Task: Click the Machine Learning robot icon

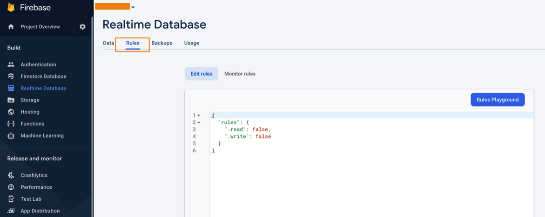Action: coord(11,136)
